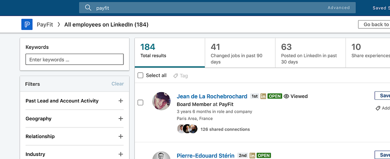Select Posted on LinkedIn in past 30 days tab
390x159 pixels.
click(310, 52)
